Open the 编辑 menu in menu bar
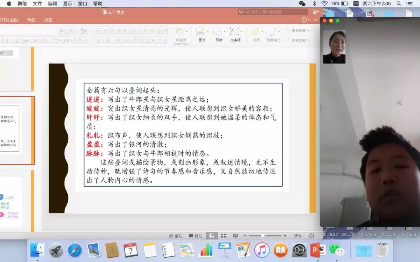 (52, 3)
